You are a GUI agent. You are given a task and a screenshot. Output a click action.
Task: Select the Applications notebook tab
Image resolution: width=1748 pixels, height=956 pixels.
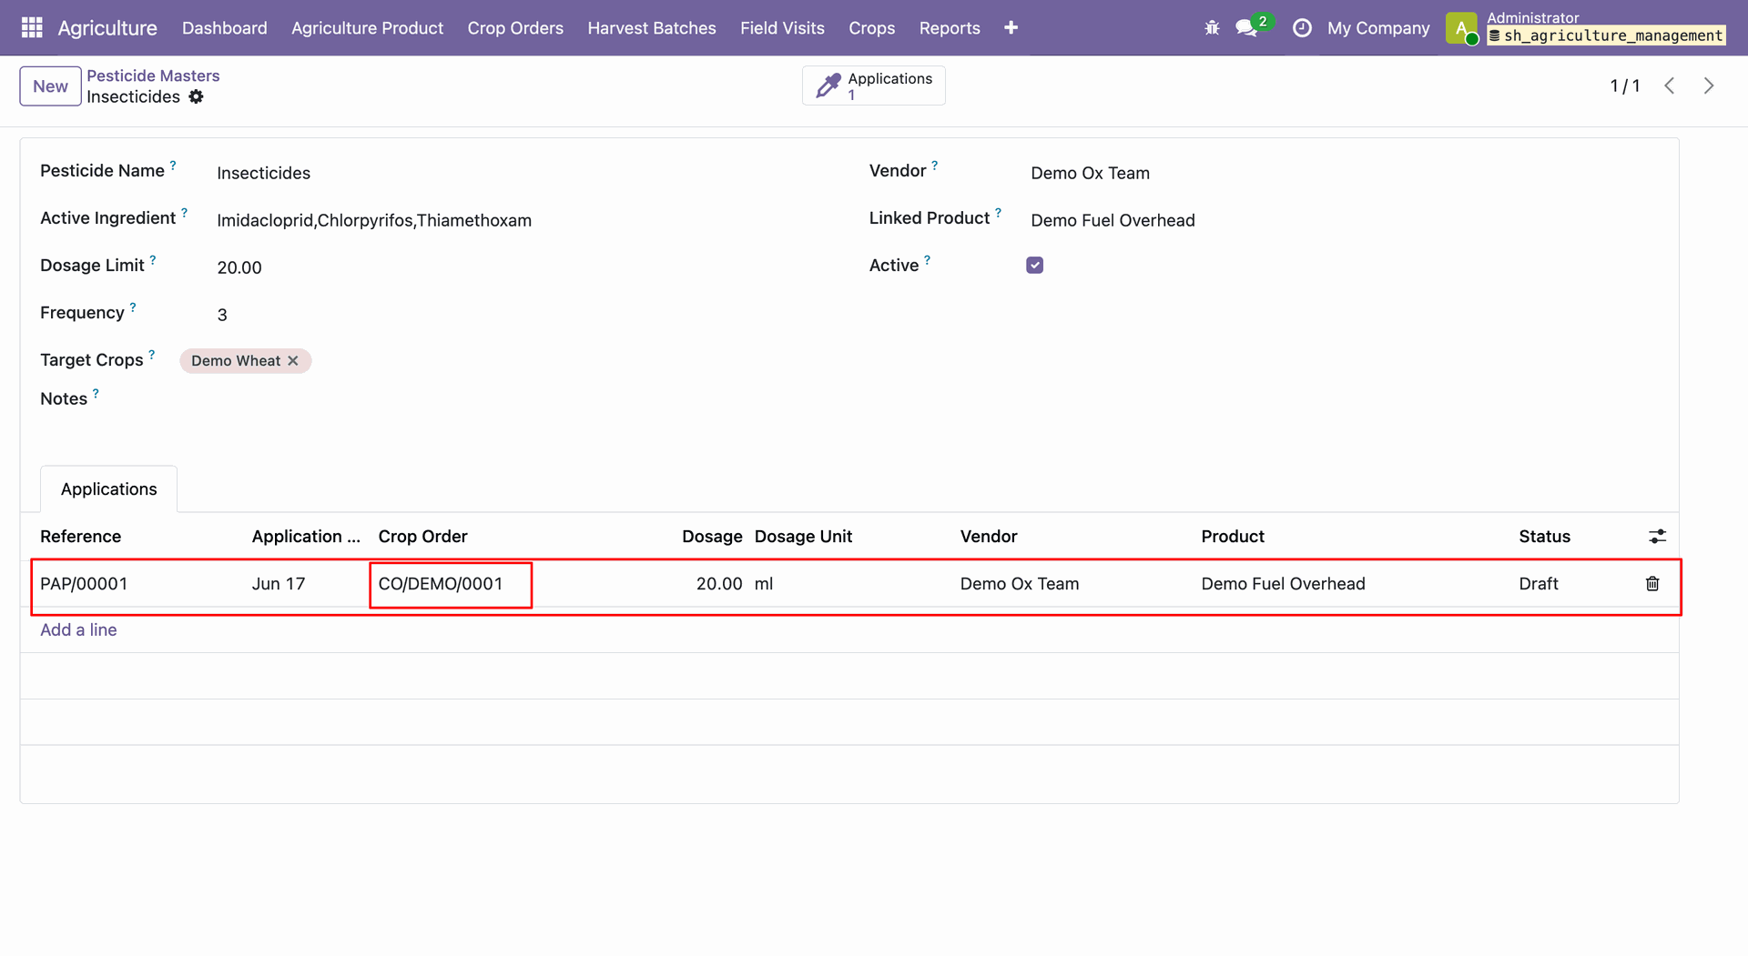tap(108, 489)
